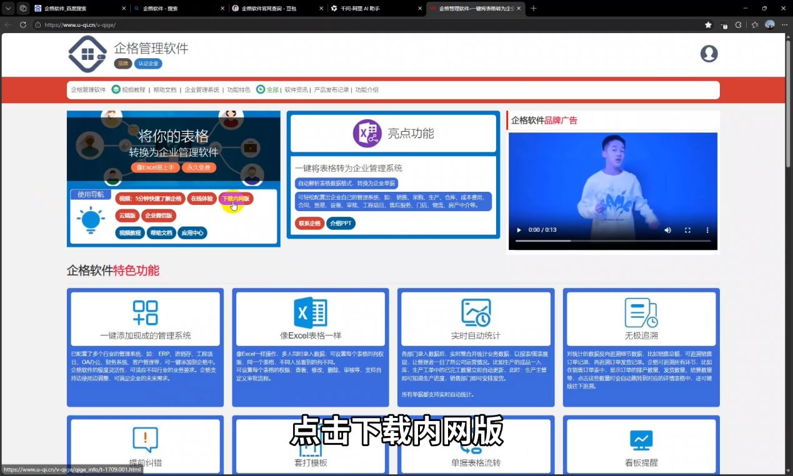Click the 实时自动统计 chart icon

point(476,312)
